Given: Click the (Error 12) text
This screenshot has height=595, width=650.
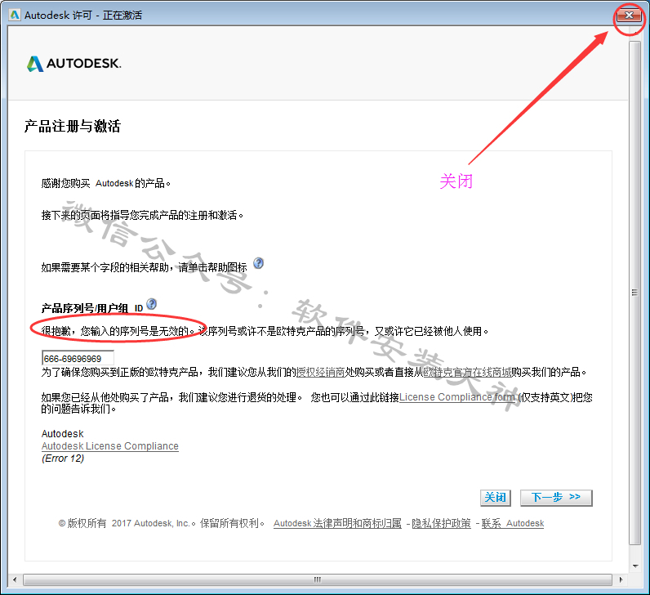Looking at the screenshot, I should 63,459.
